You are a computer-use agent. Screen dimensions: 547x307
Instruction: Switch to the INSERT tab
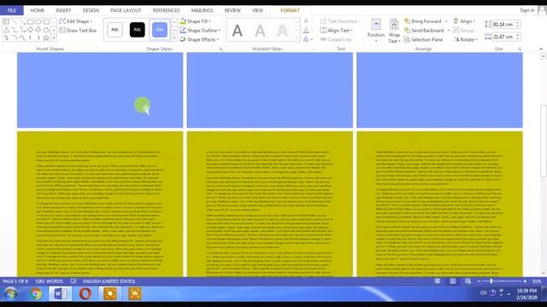63,10
